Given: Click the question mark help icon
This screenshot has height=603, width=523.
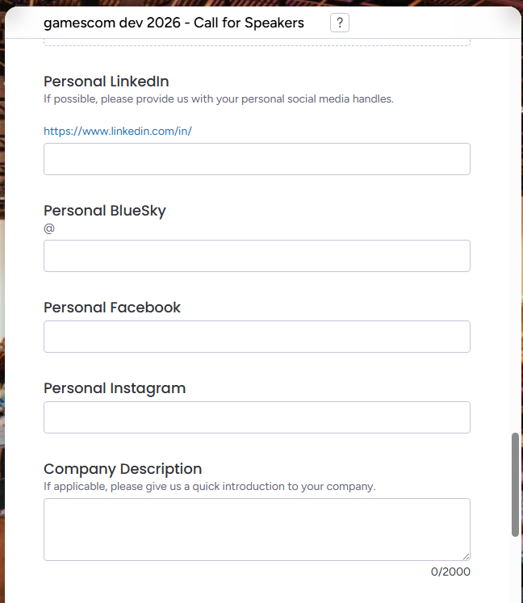Looking at the screenshot, I should 340,23.
